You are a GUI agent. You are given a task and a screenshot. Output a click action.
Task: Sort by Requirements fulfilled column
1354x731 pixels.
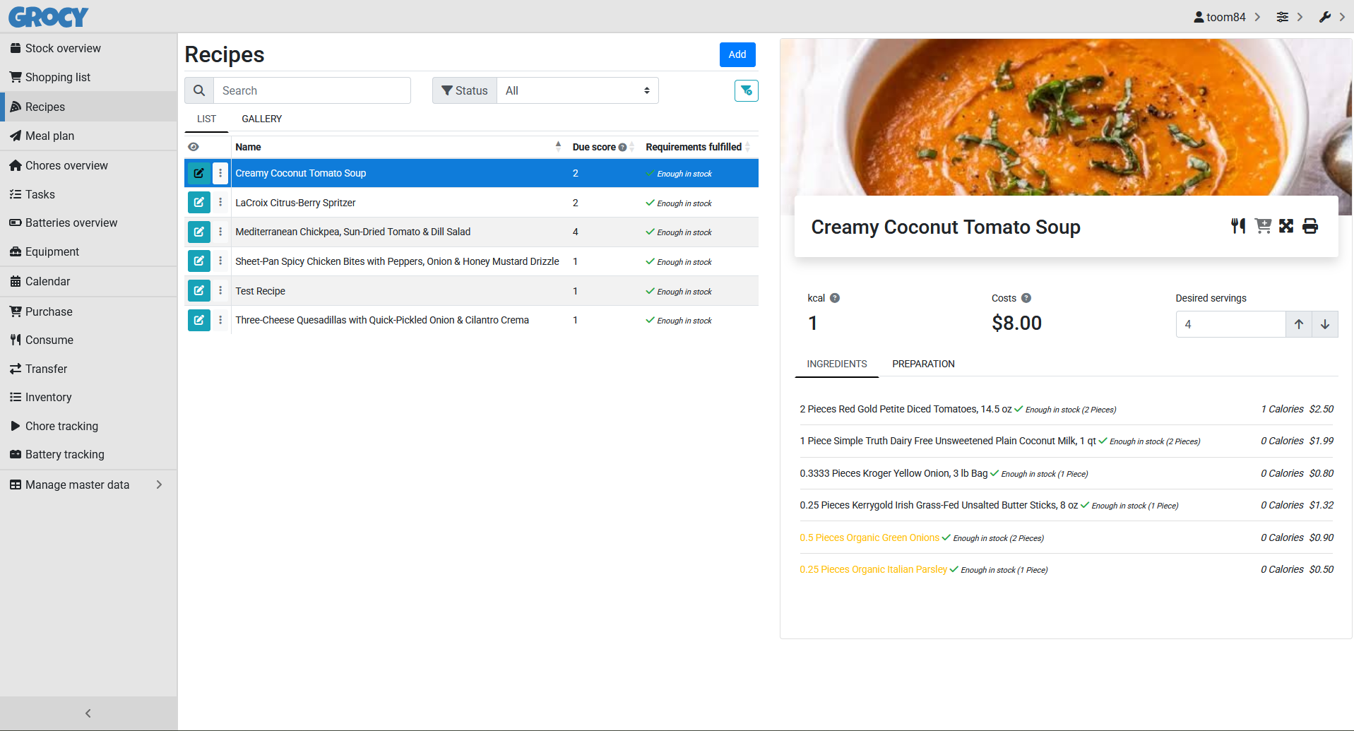(698, 147)
